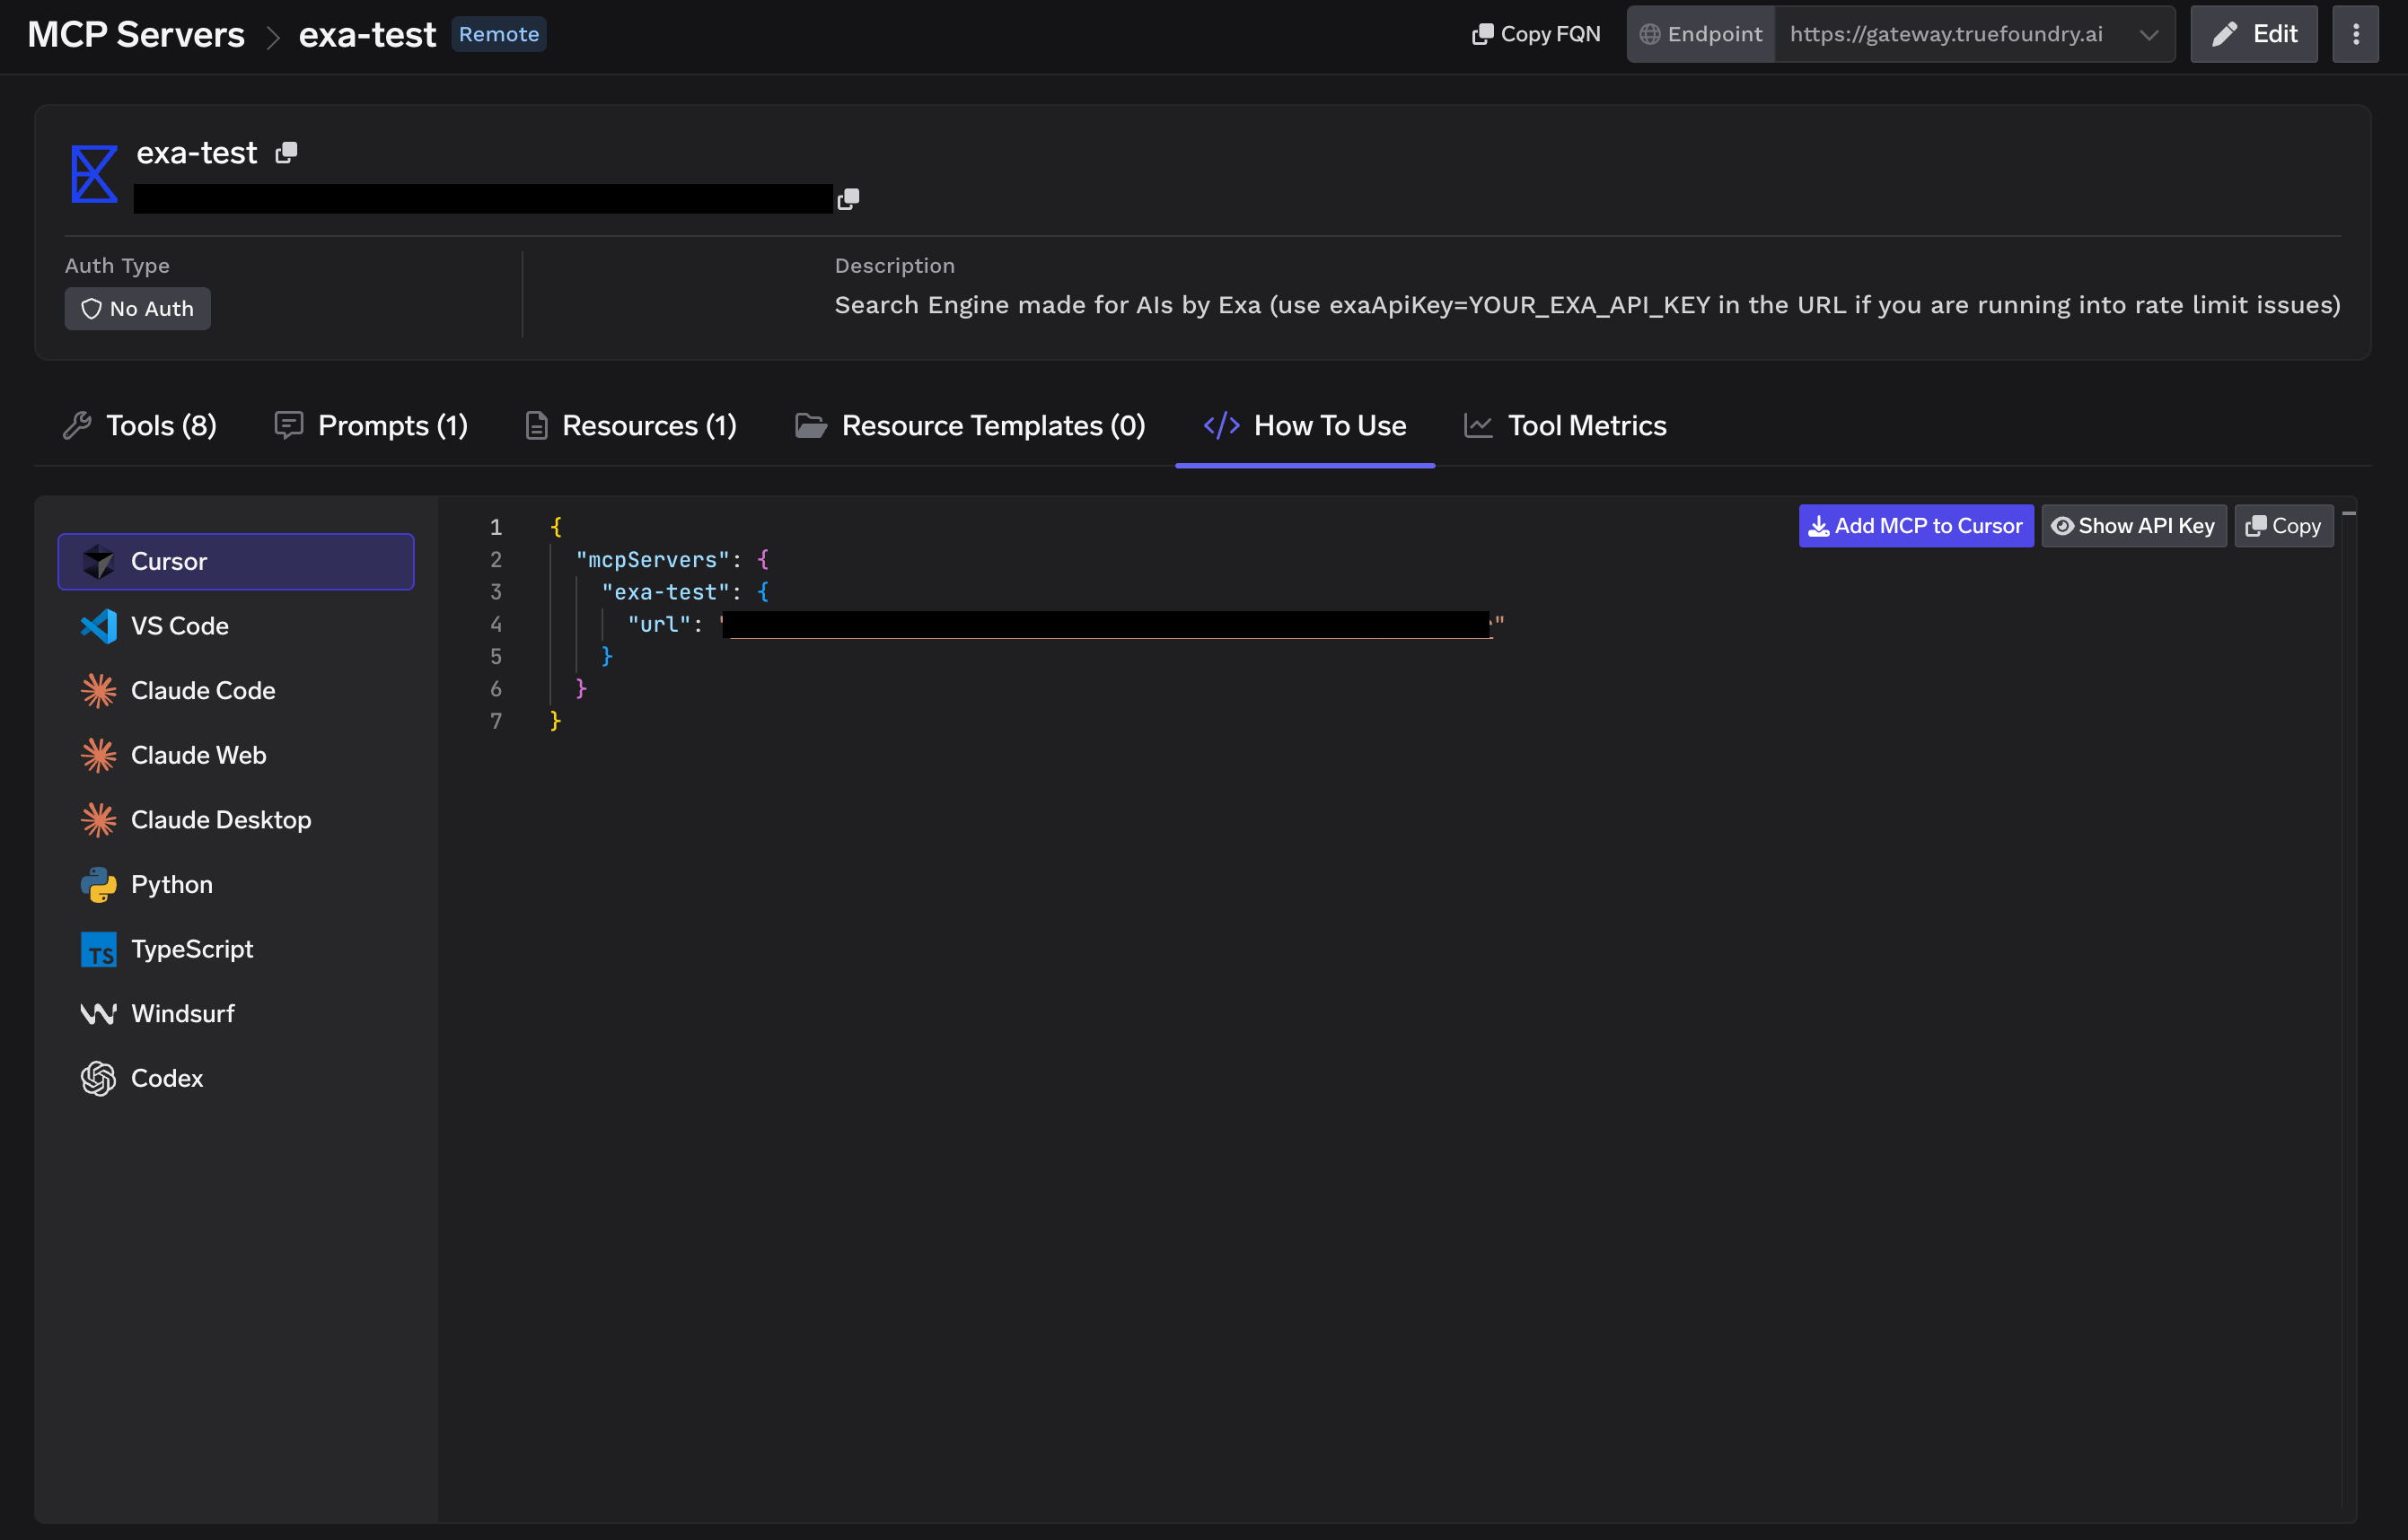Select the Codex option
This screenshot has width=2408, height=1540.
pos(236,1078)
